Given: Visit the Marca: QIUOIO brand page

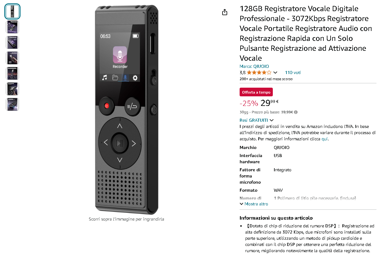Looking at the screenshot, I should click(254, 66).
